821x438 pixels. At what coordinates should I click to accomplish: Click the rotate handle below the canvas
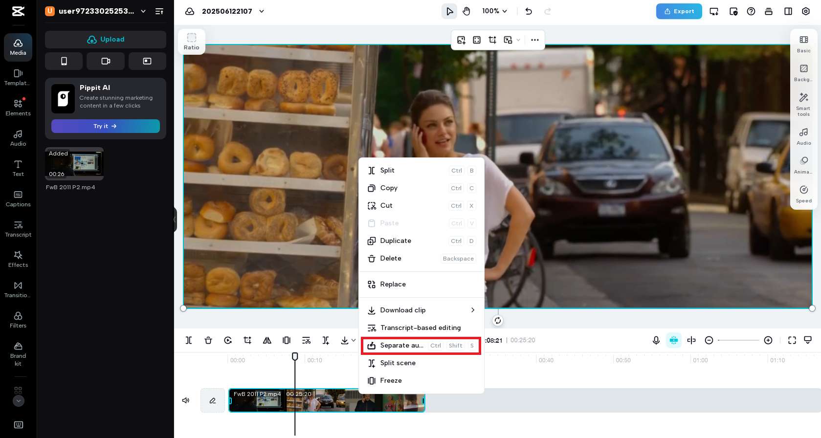coord(498,321)
